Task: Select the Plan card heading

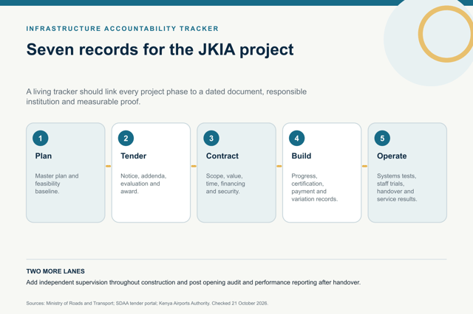Action: click(44, 156)
